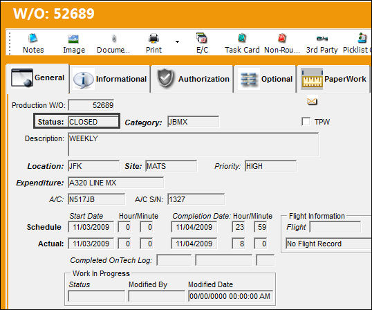Open the Document attachments paperclip icon

tap(114, 39)
